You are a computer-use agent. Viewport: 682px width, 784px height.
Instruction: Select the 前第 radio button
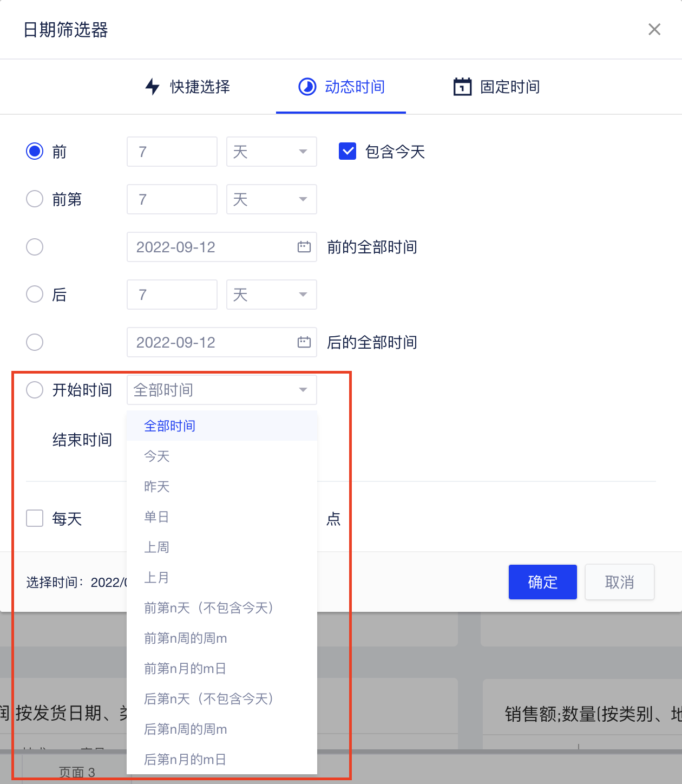tap(34, 199)
